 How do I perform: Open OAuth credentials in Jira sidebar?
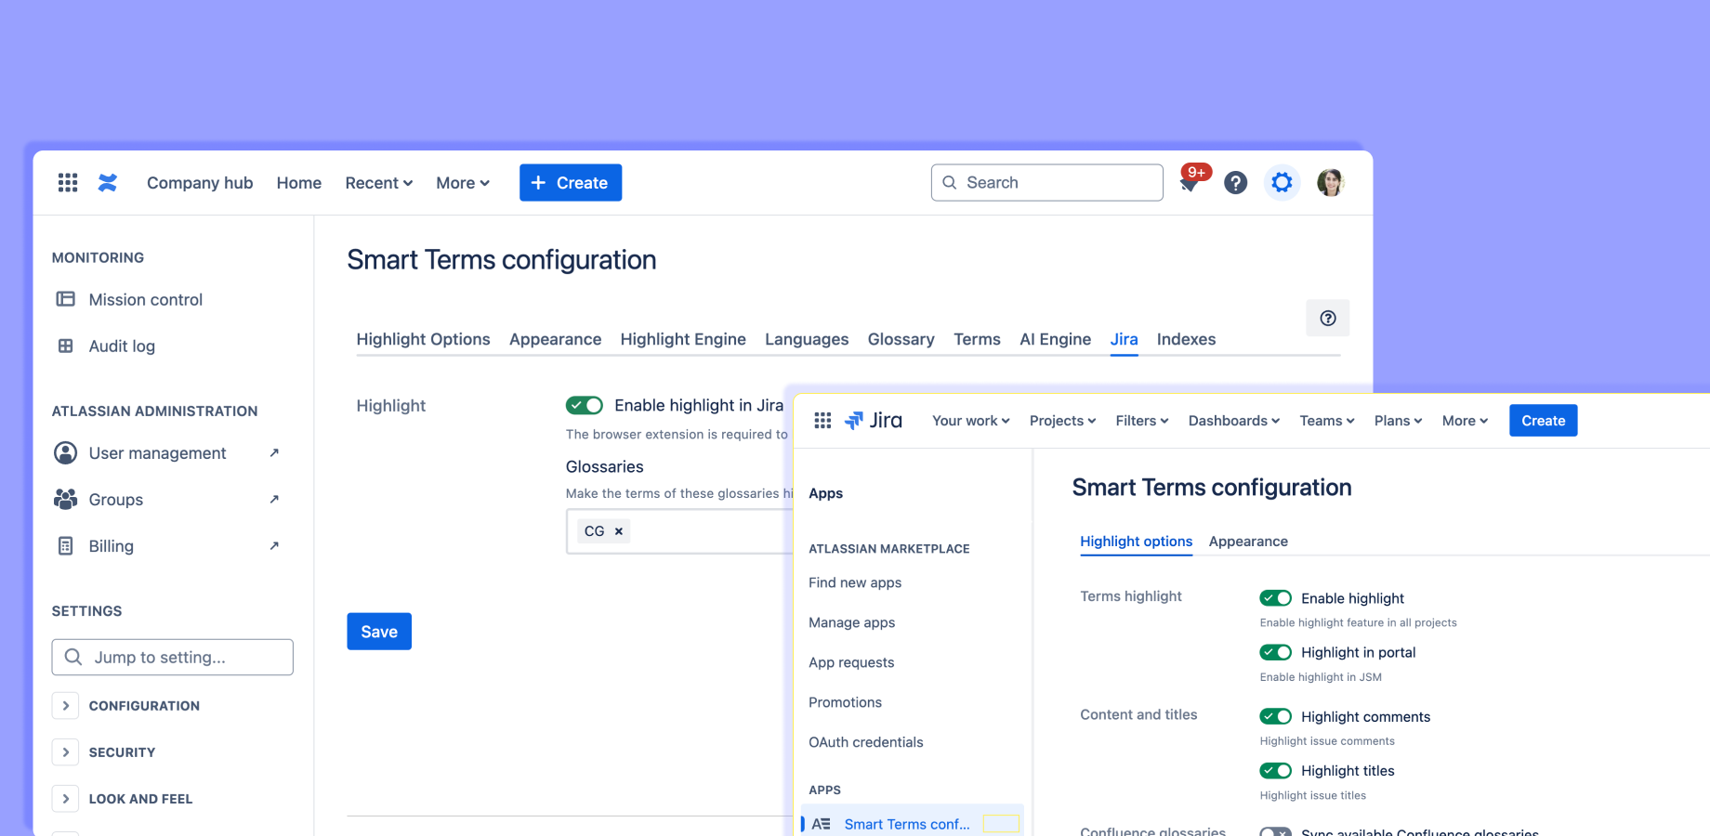click(x=865, y=742)
